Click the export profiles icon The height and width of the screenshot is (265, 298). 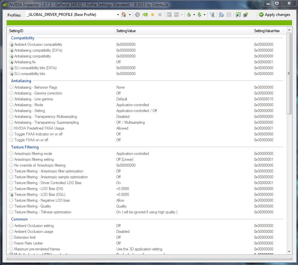point(189,15)
